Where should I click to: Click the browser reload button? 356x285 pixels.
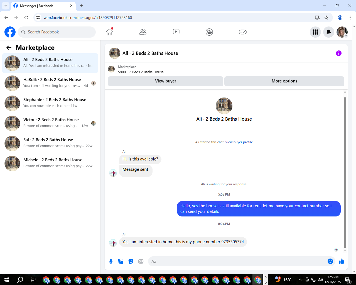tap(26, 18)
